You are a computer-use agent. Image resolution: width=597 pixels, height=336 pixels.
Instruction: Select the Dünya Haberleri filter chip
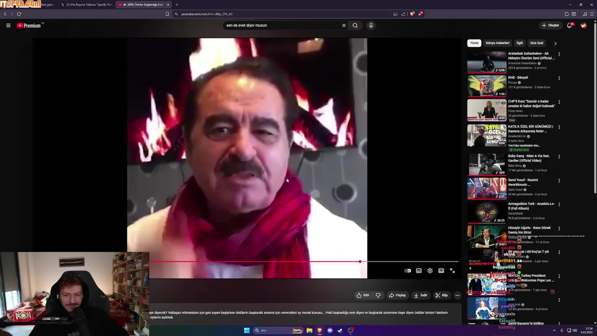pos(498,43)
